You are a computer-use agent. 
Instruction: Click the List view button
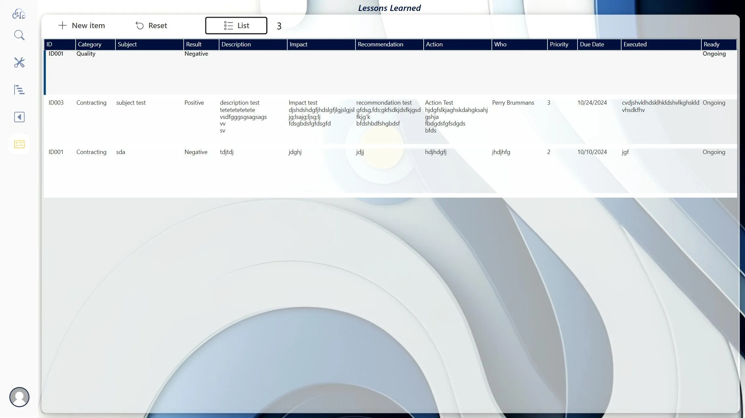(x=236, y=26)
